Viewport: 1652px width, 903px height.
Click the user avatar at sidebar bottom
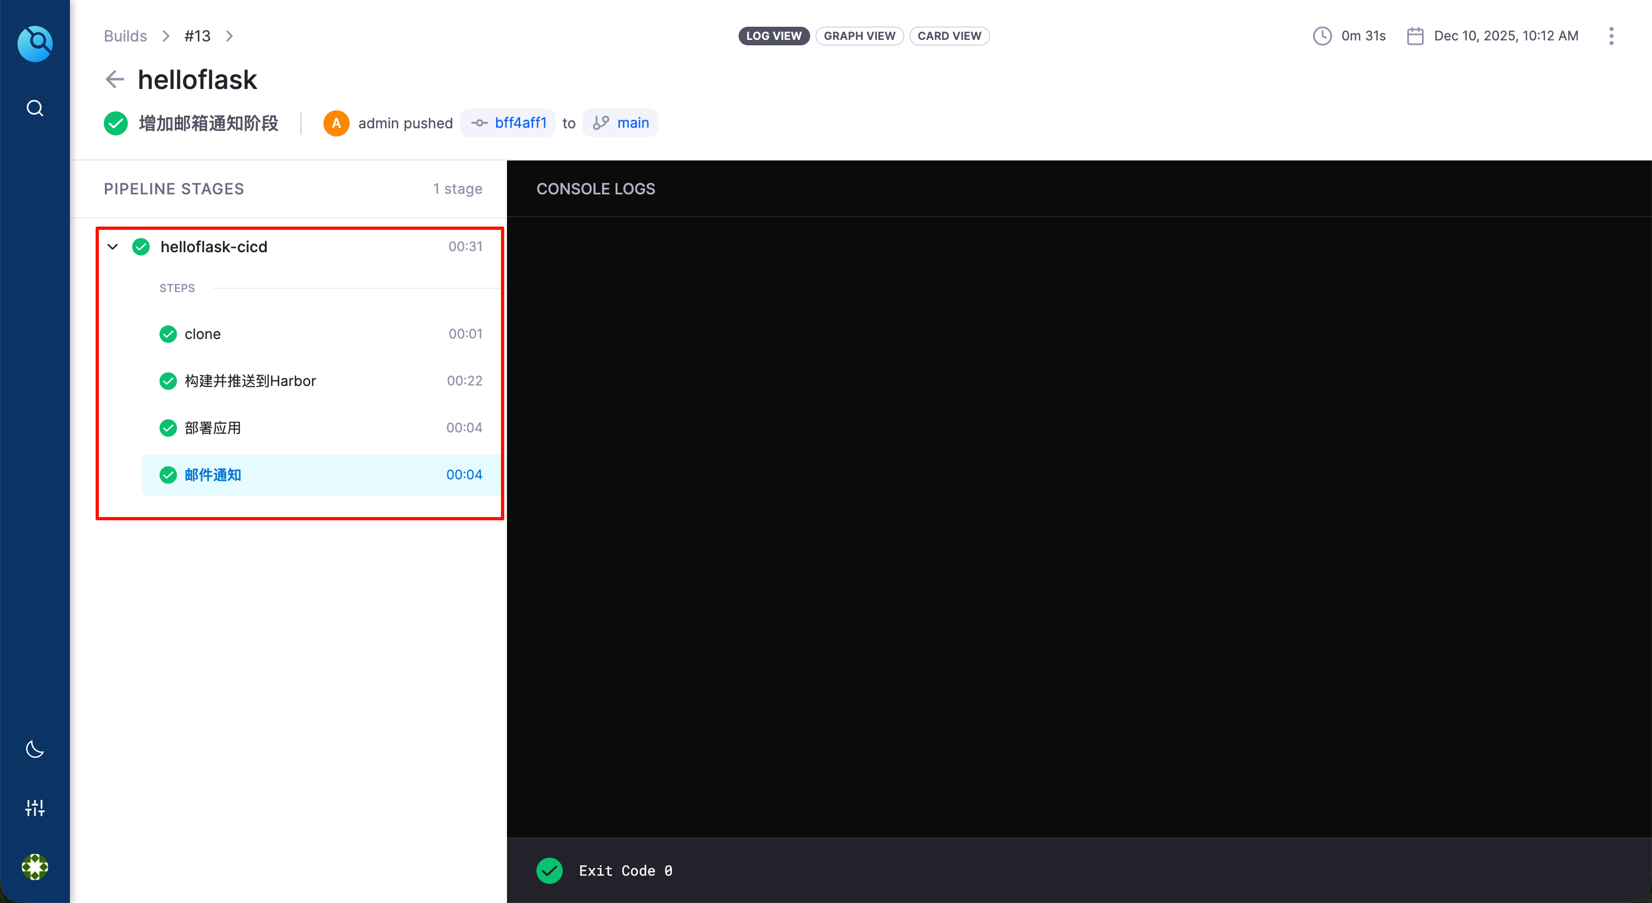tap(34, 866)
